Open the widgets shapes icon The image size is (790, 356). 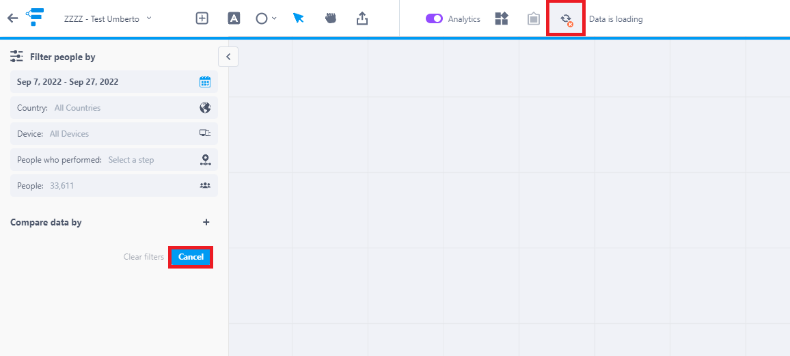[x=502, y=18]
